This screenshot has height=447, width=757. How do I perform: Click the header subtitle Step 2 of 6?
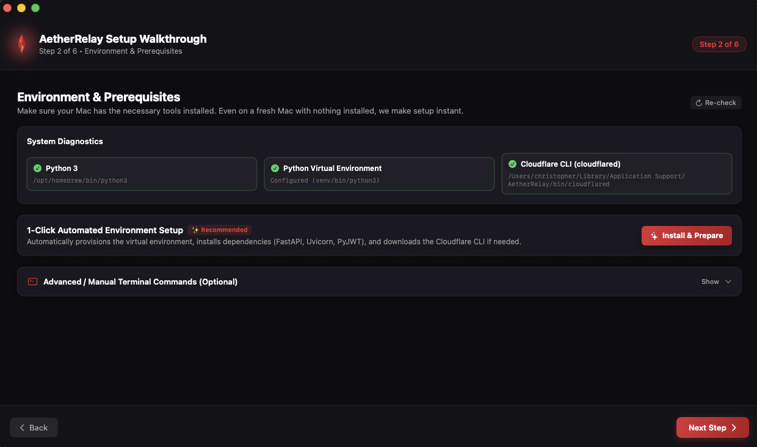110,51
